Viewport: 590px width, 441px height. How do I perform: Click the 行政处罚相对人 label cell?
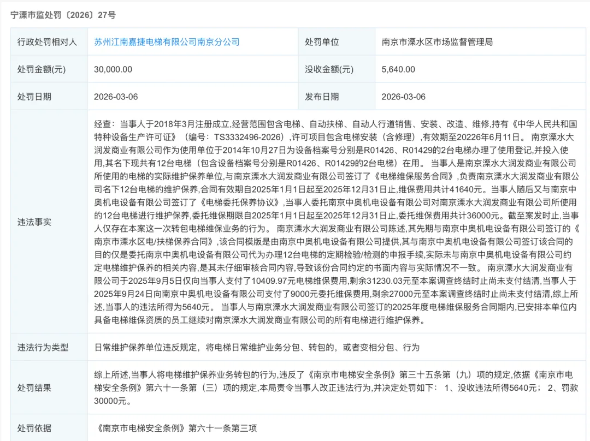pos(49,41)
